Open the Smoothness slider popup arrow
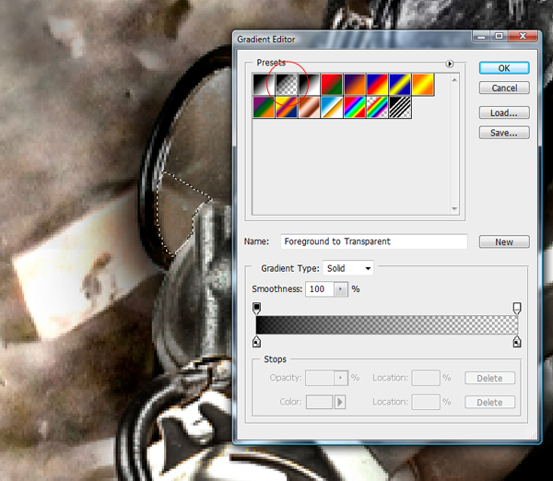Screen dimensions: 553x481 [341, 289]
